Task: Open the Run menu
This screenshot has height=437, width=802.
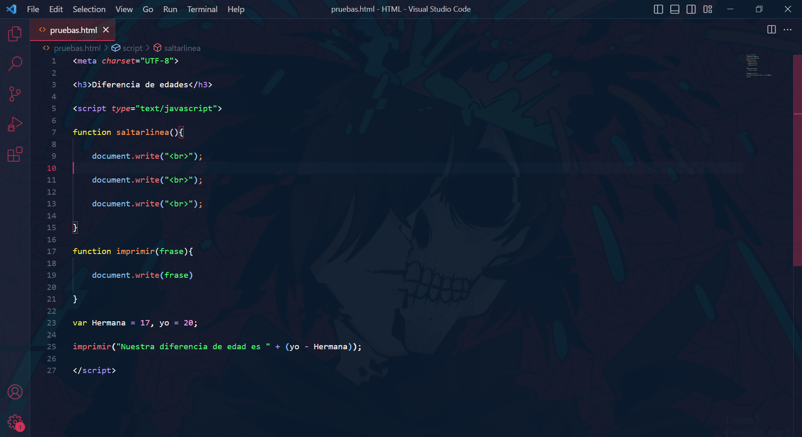Action: [x=170, y=9]
